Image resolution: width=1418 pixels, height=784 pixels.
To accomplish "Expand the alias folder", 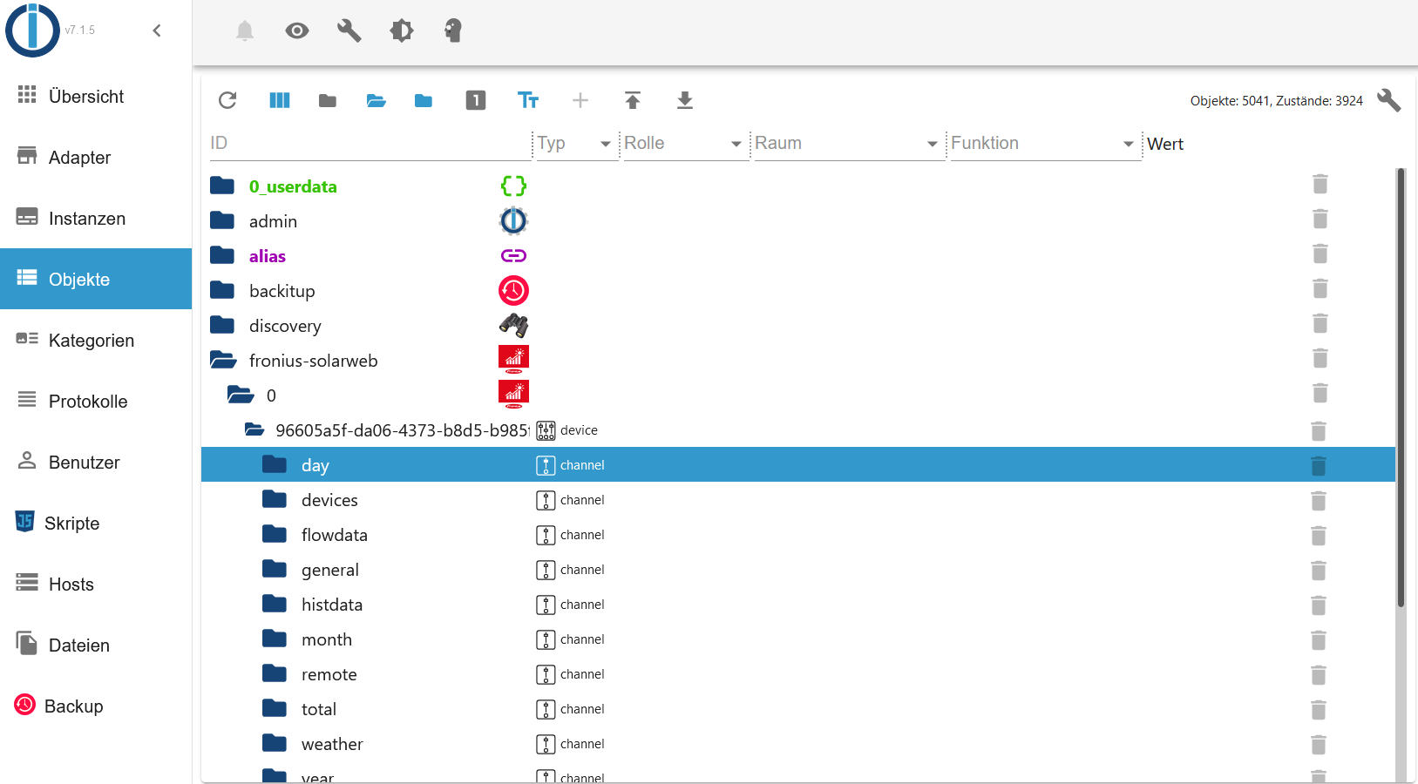I will click(222, 255).
